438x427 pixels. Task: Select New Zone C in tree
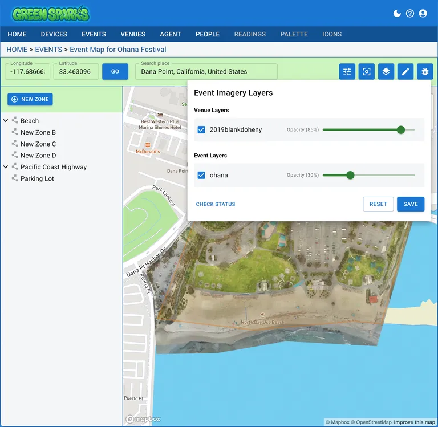click(x=38, y=144)
